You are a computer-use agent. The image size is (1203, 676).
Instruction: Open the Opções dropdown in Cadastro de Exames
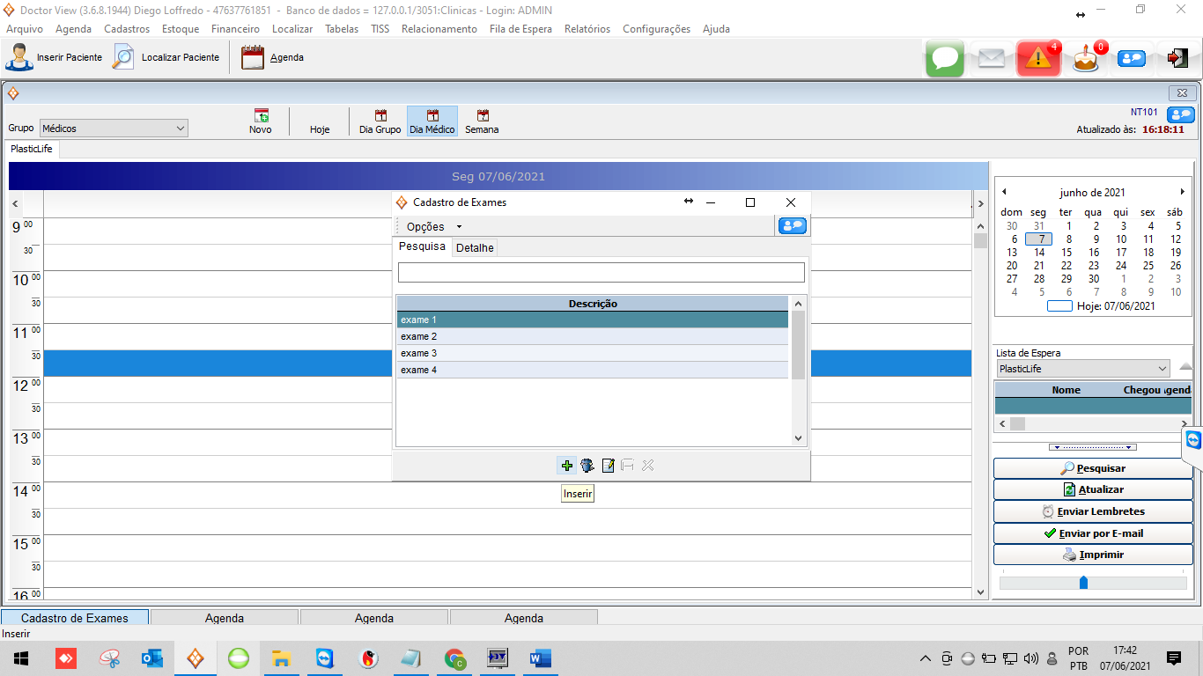coord(434,227)
